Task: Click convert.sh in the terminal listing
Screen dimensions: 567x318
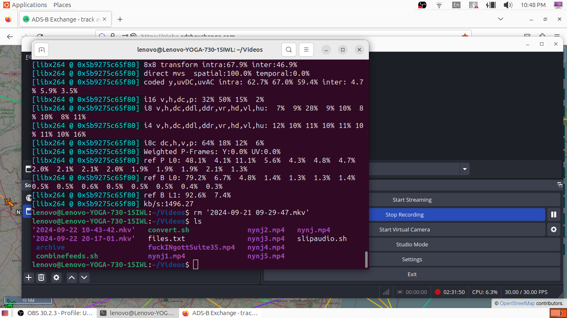Action: 168,230
